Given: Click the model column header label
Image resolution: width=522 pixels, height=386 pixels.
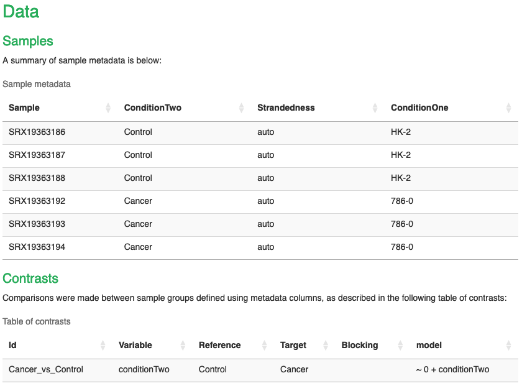Looking at the screenshot, I should coord(429,346).
